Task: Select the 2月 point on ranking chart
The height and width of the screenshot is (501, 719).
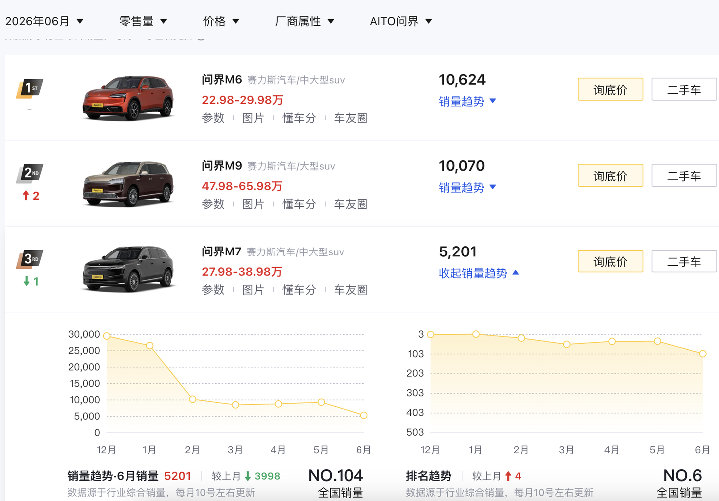Action: click(x=521, y=338)
